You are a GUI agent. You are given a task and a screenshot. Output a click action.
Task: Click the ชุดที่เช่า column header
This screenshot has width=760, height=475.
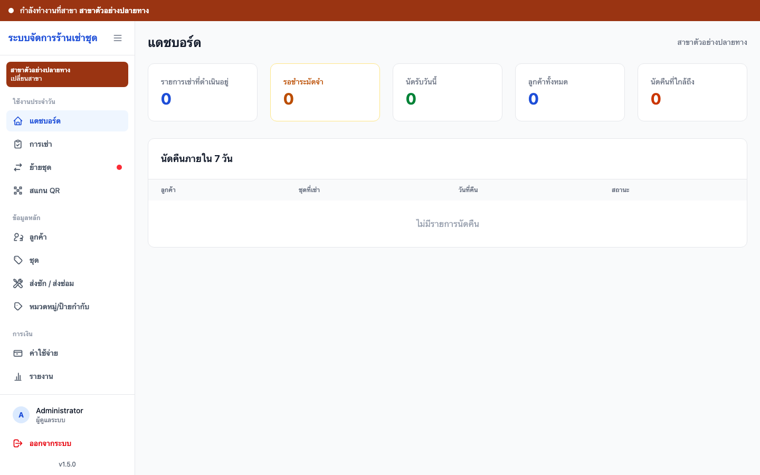(x=309, y=190)
